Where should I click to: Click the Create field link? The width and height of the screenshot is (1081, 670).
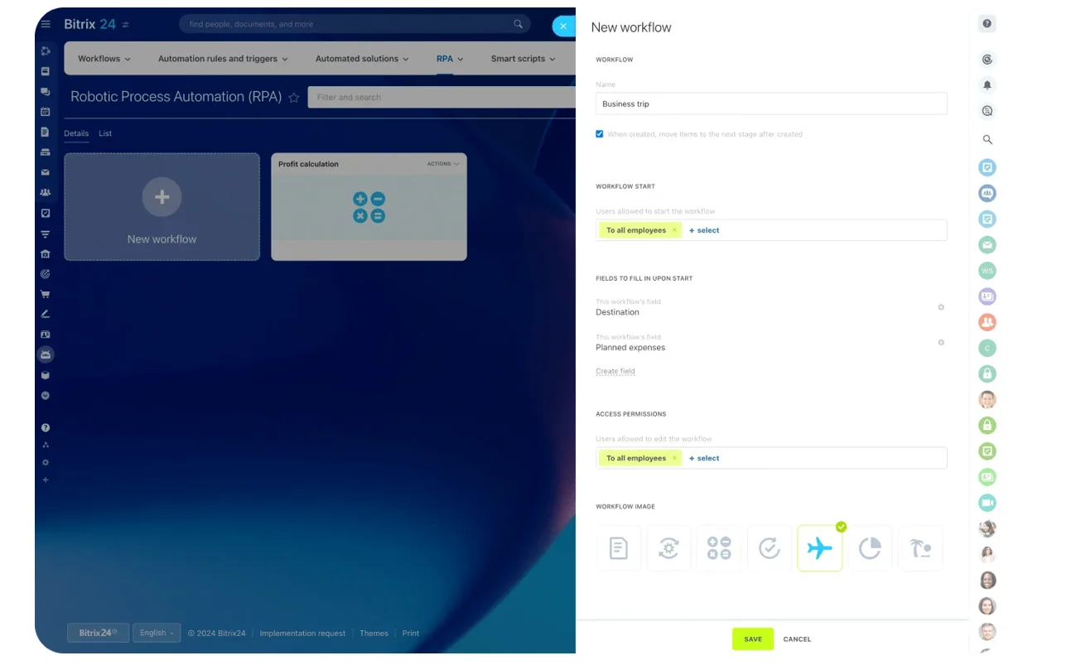[615, 370]
